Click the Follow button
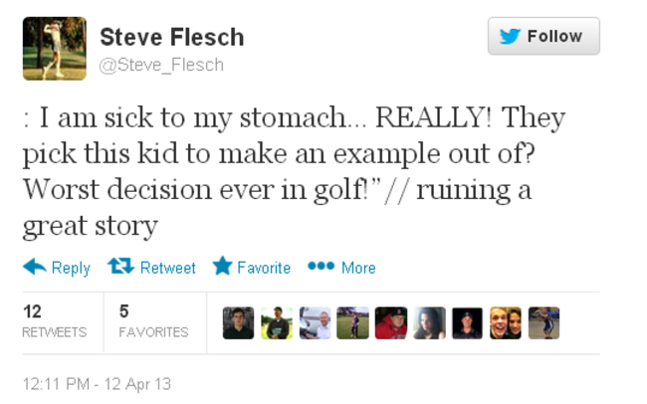The width and height of the screenshot is (647, 404). click(543, 36)
